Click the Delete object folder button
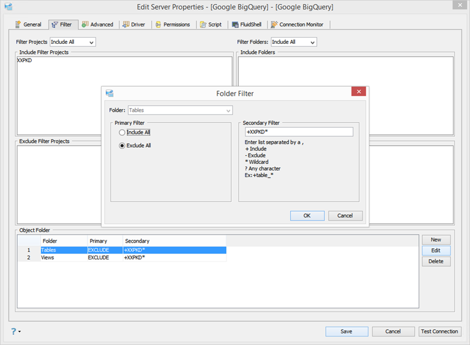Viewport: 470px width, 345px height. coord(436,261)
